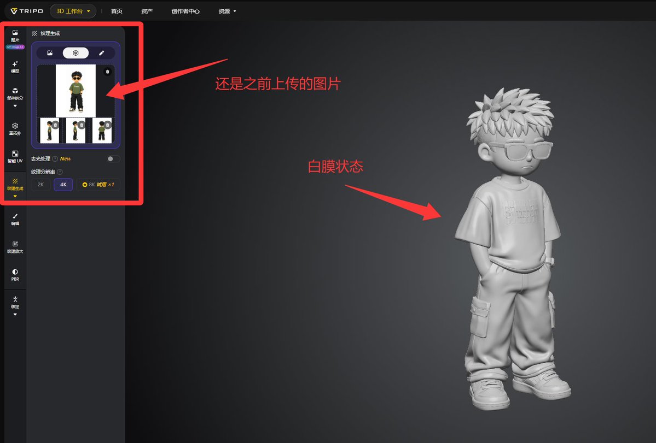The width and height of the screenshot is (656, 443).
Task: Select the PBR tool in sidebar
Action: [15, 275]
